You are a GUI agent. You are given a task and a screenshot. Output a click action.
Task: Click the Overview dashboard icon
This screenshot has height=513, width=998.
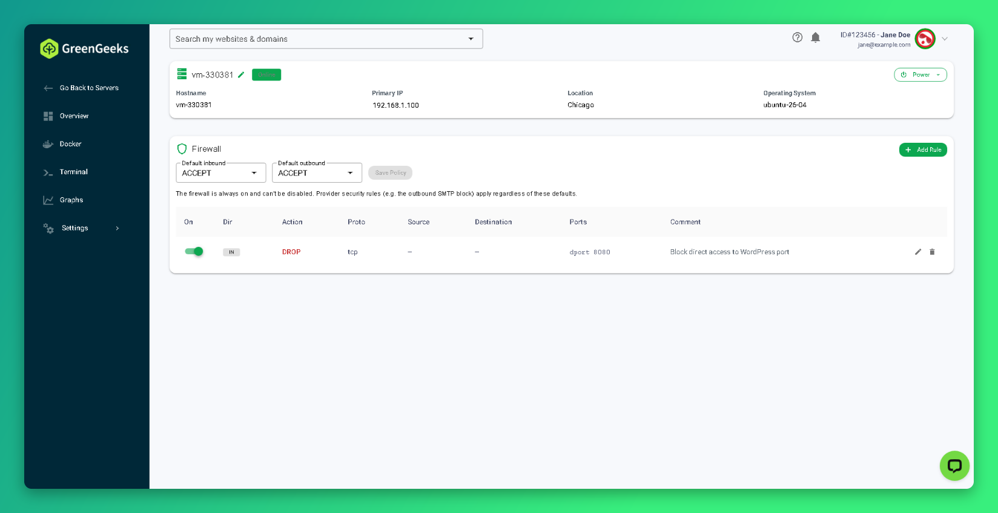[48, 116]
